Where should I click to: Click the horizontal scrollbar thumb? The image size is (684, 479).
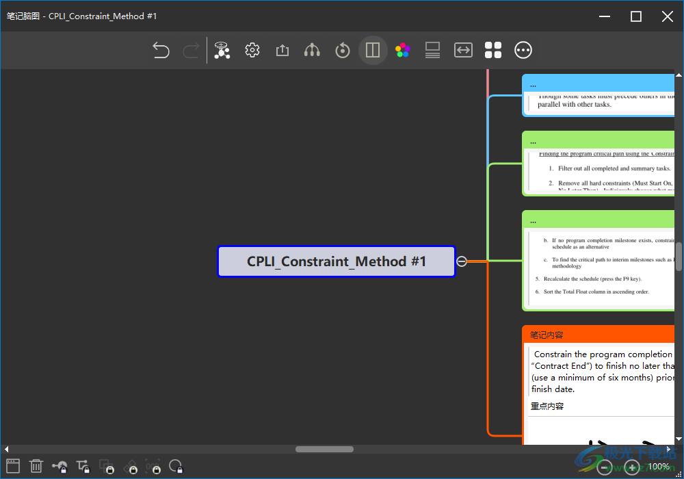(x=324, y=450)
